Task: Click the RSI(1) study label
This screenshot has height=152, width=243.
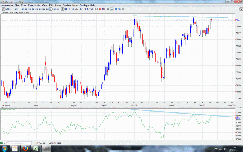Action: click(x=8, y=110)
